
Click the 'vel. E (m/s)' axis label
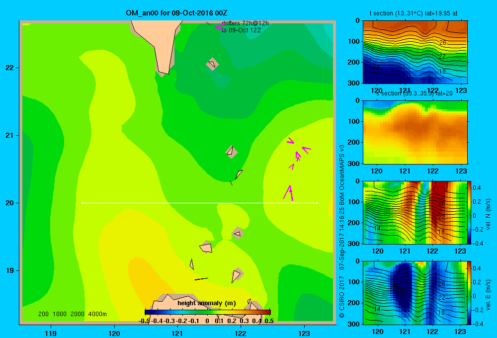tap(489, 294)
